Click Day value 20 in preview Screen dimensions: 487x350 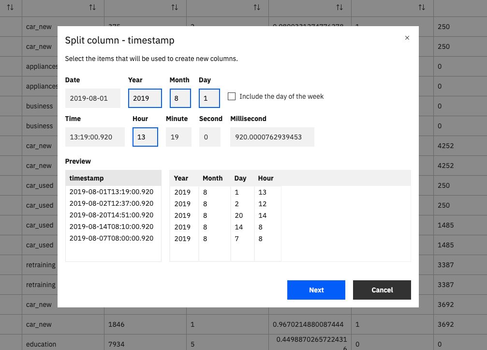(x=238, y=215)
